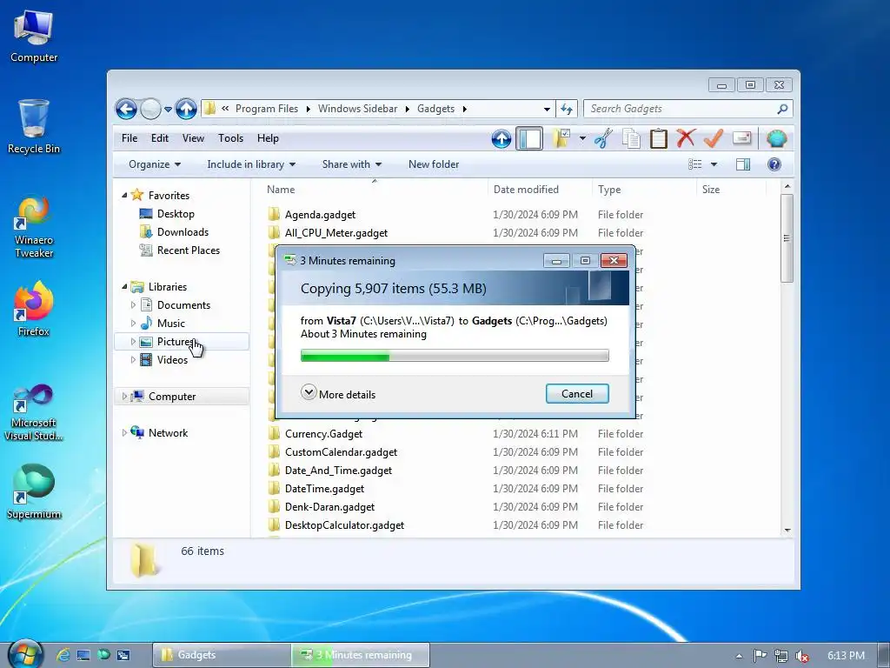Cancel the copy operation
The width and height of the screenshot is (890, 668).
point(577,394)
